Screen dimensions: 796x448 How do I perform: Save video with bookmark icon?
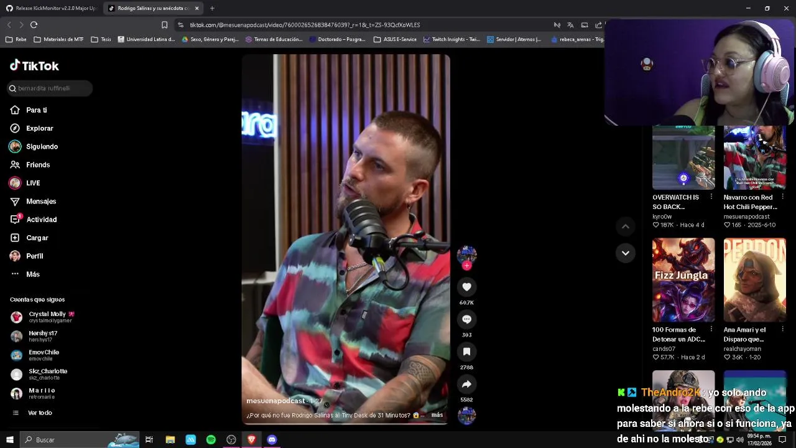pyautogui.click(x=466, y=352)
